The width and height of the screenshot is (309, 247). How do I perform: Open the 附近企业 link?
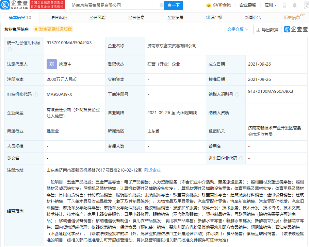pyautogui.click(x=152, y=170)
